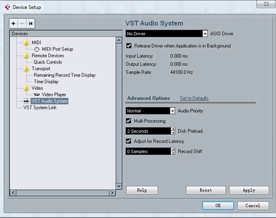
Task: Select MIDI Port Setup tree entry
Action: point(57,49)
